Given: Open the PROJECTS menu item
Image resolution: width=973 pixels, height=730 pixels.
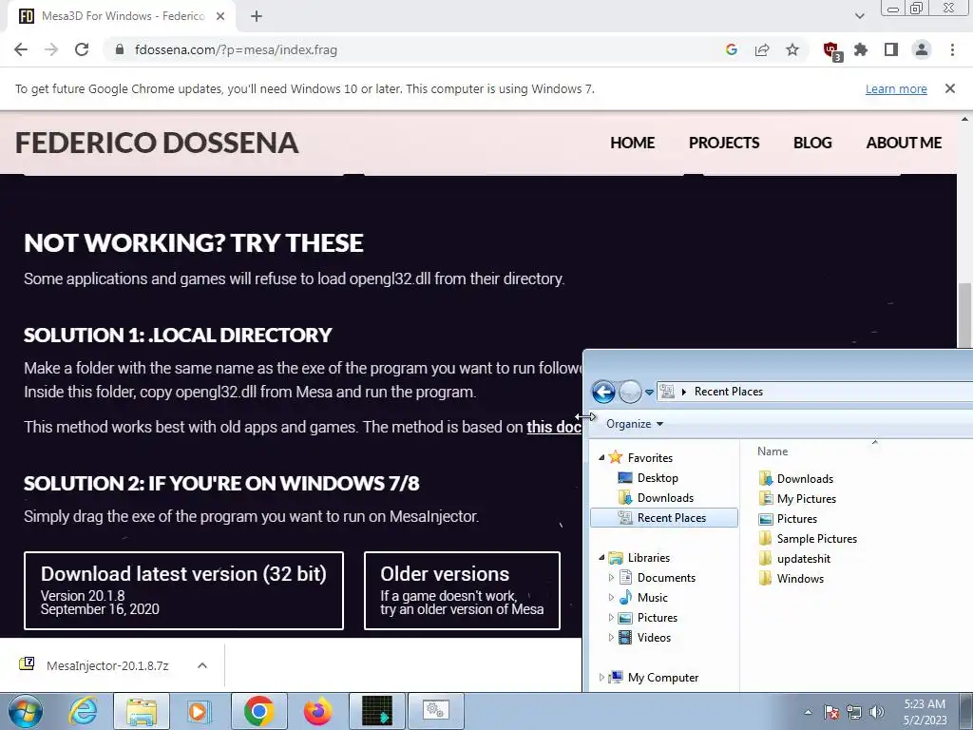Looking at the screenshot, I should tap(723, 143).
